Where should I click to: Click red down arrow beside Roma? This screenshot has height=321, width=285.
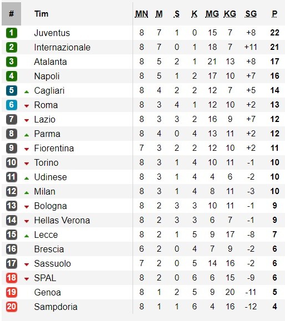tap(27, 106)
